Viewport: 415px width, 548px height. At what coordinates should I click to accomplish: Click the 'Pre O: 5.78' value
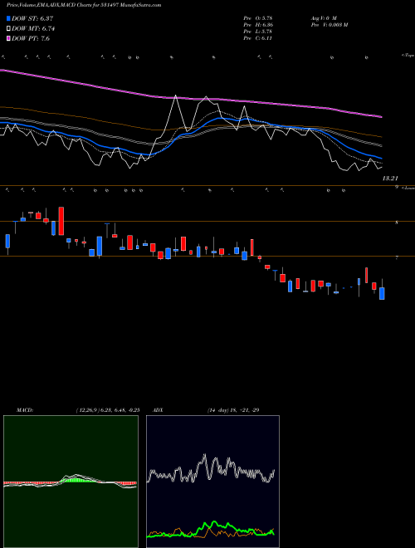(258, 17)
